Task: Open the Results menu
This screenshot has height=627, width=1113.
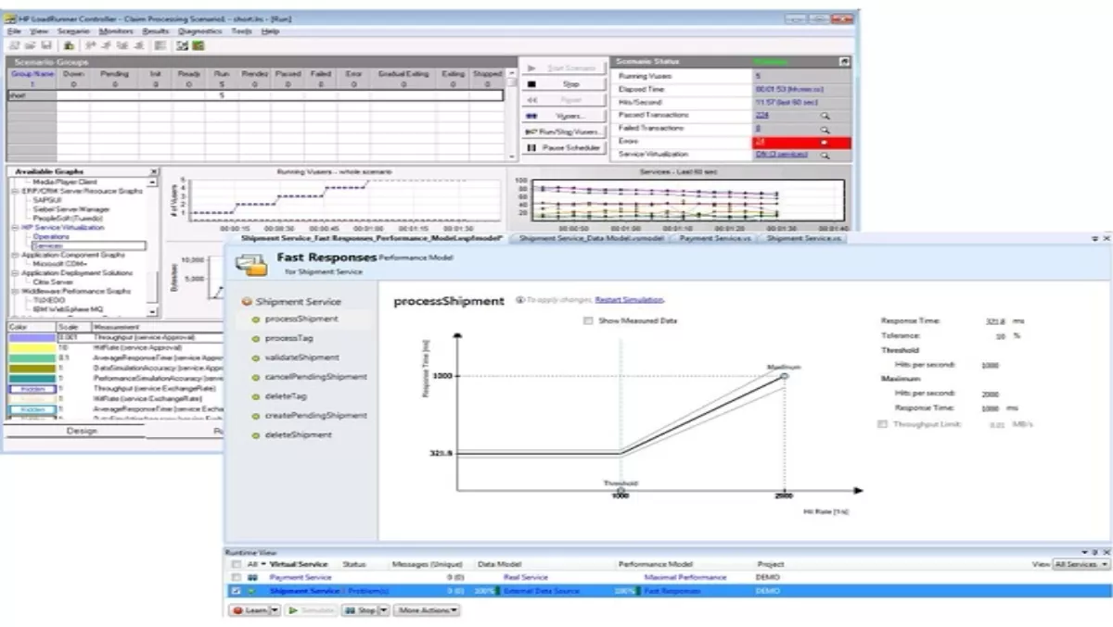Action: pyautogui.click(x=156, y=31)
